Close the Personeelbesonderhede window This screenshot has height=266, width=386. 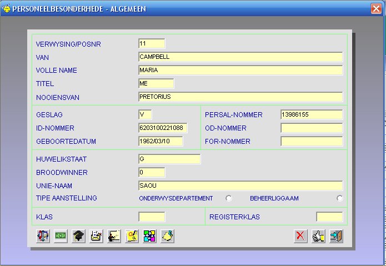click(375, 8)
